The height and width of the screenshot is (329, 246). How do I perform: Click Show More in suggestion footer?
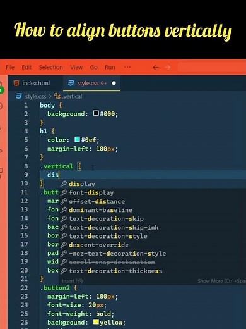pyautogui.click(x=221, y=281)
